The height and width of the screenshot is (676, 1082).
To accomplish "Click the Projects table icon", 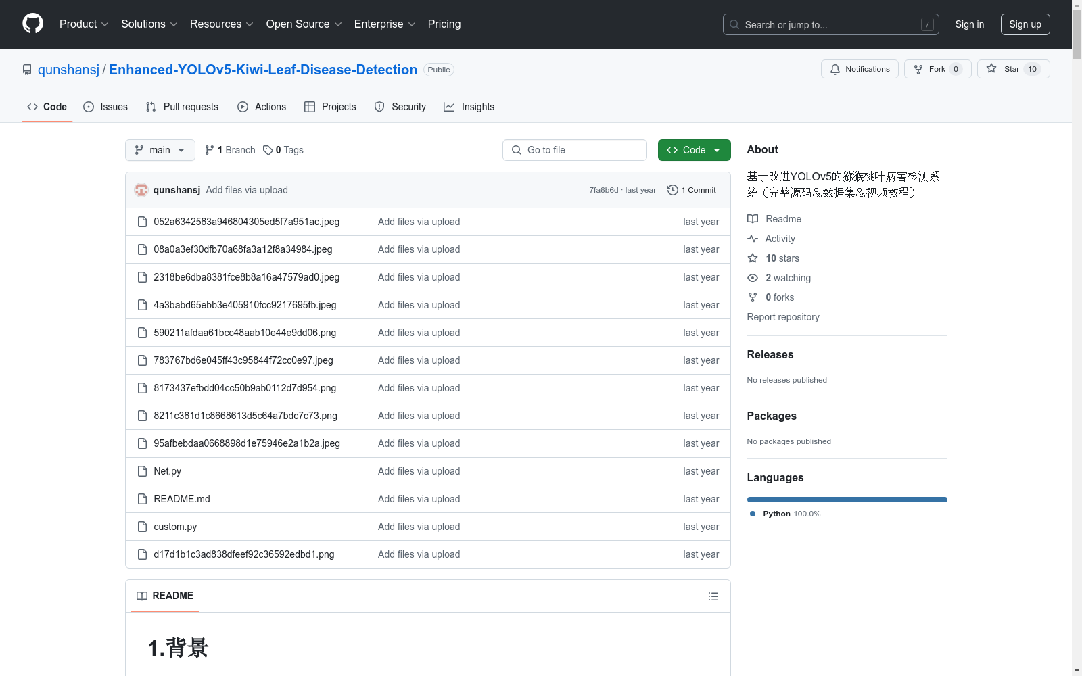I will (310, 107).
